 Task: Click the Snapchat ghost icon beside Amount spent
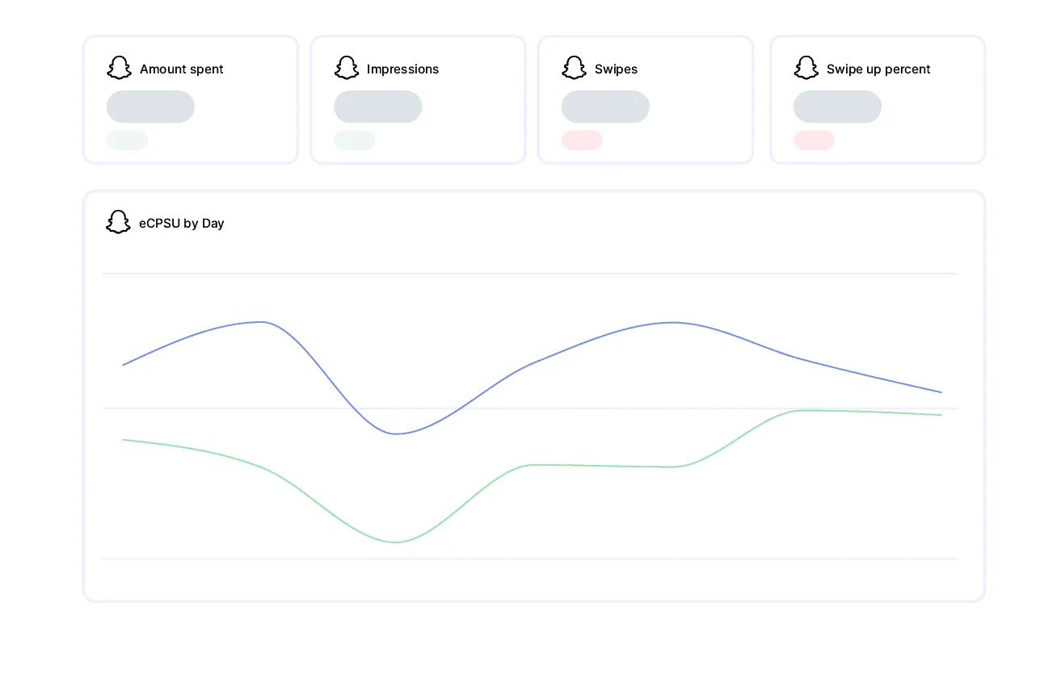(x=119, y=69)
